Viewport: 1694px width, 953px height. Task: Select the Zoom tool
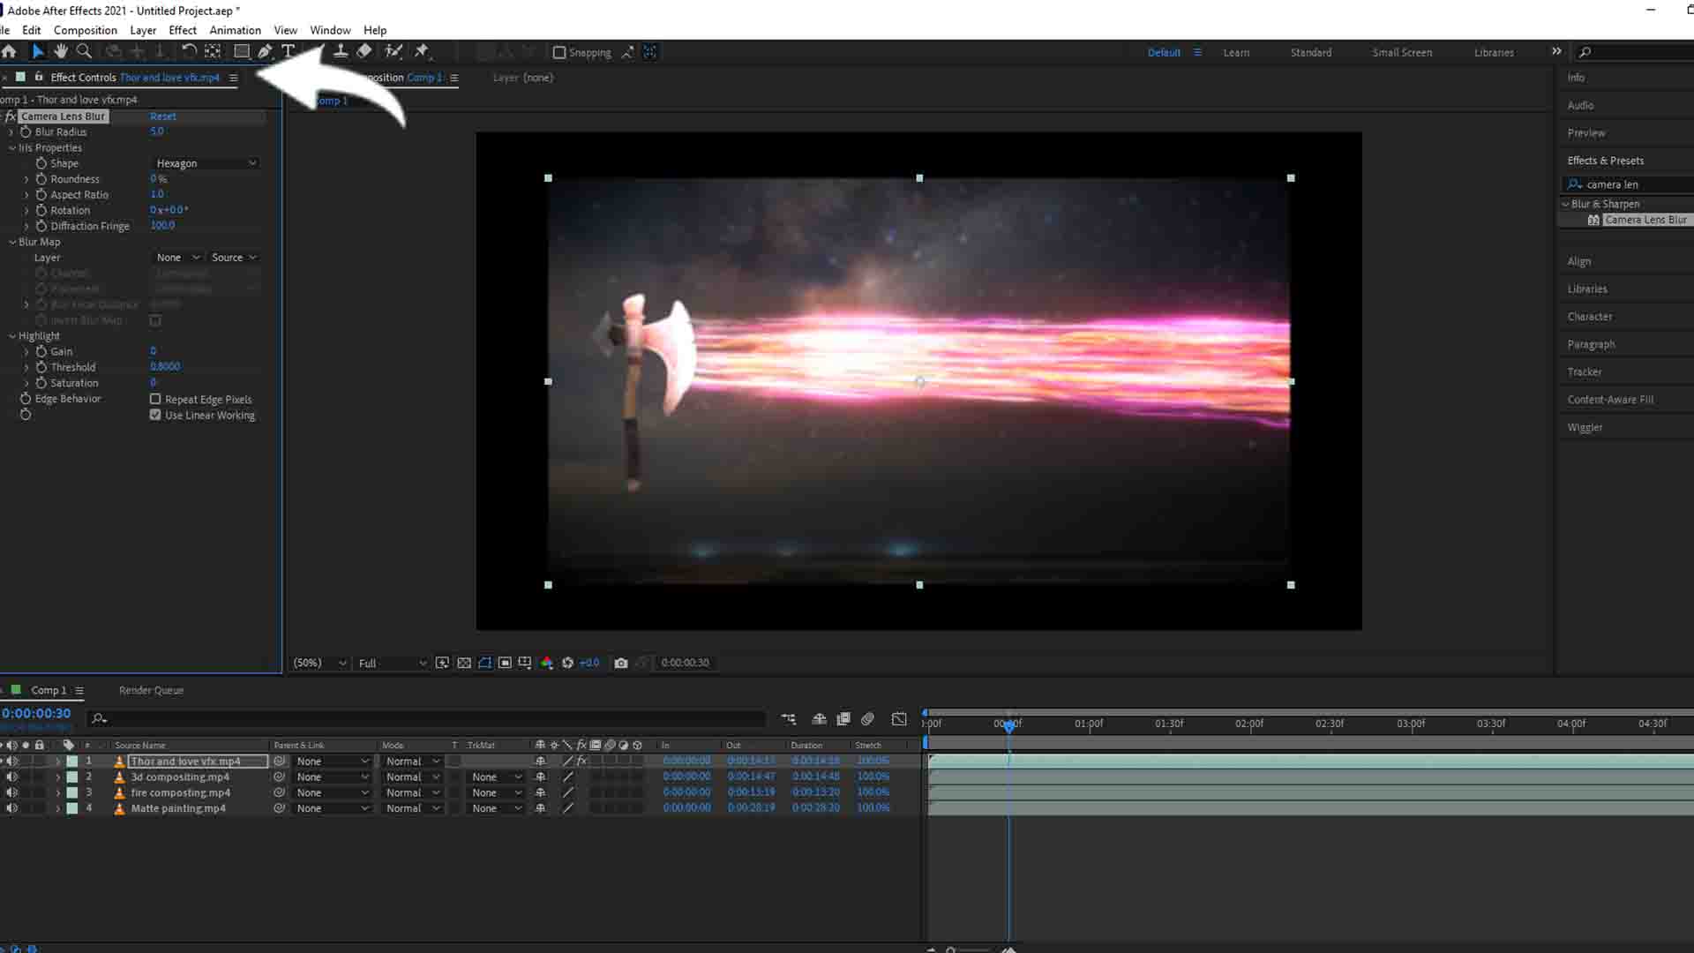84,51
